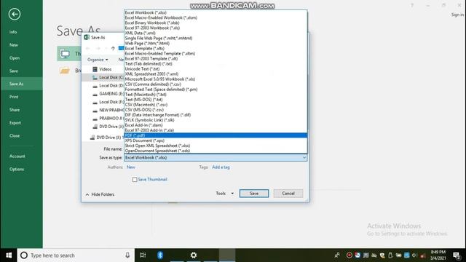
Task: Select Strict Open XML Spreadsheet (*.xlsx)
Action: pos(216,146)
